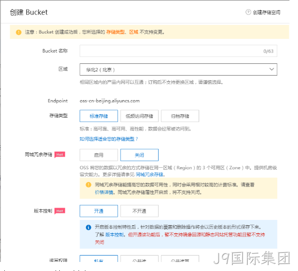298x271 pixels.
Task: Select 标准存储 storage type
Action: 99,116
